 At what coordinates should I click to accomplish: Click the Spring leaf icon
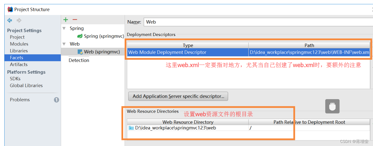[x=80, y=36]
